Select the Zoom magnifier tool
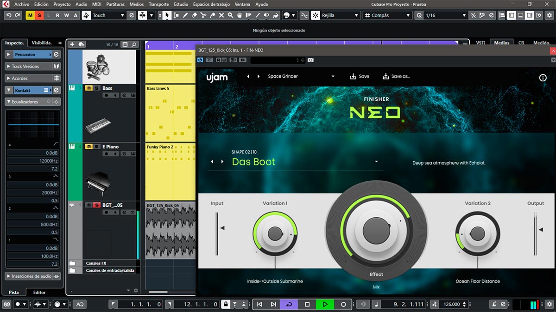This screenshot has height=312, width=556. [x=231, y=15]
